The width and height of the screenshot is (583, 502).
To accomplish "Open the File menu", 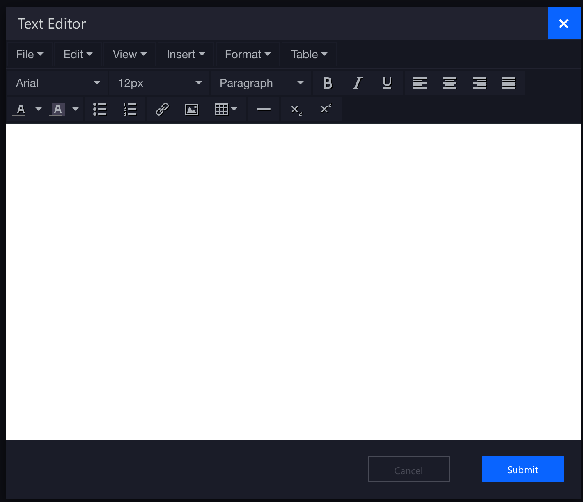I will [x=30, y=55].
